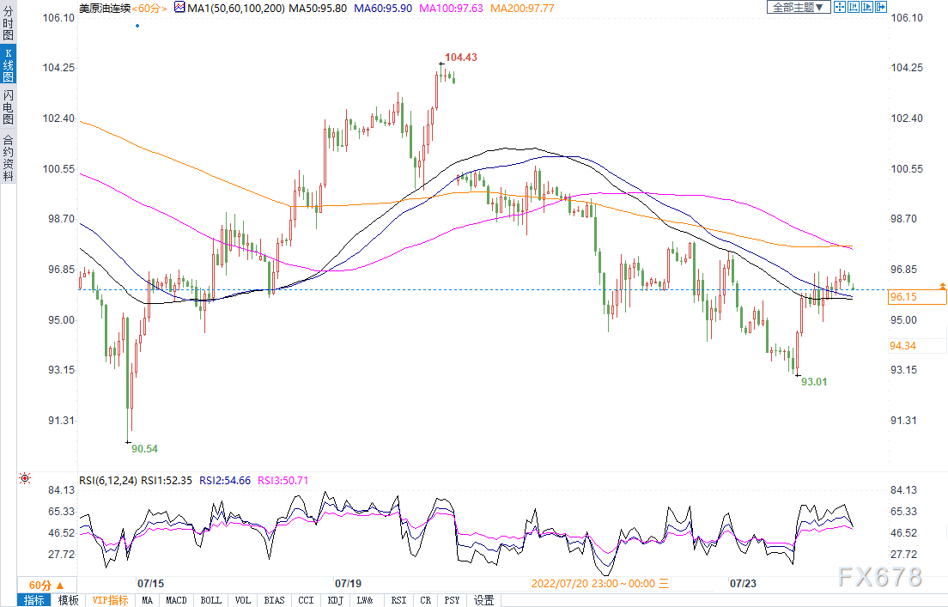948x607 pixels.
Task: Click the orange alert marker above 96.15
Action: (x=943, y=285)
